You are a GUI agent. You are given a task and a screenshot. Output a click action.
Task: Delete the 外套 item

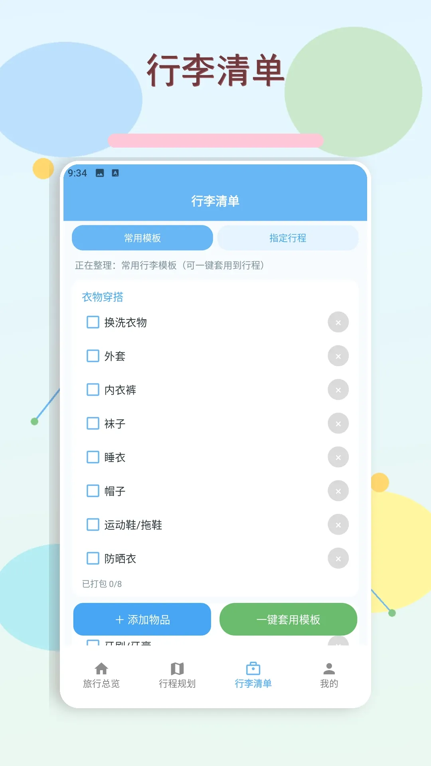coord(338,356)
